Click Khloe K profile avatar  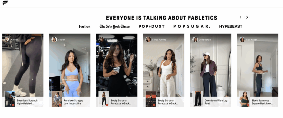[7, 39]
